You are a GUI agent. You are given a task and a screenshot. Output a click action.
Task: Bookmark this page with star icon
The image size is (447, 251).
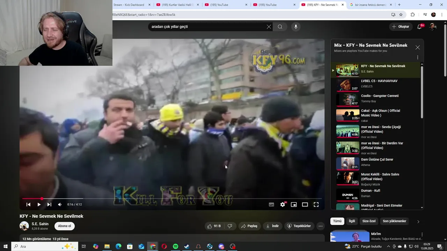pos(401,15)
